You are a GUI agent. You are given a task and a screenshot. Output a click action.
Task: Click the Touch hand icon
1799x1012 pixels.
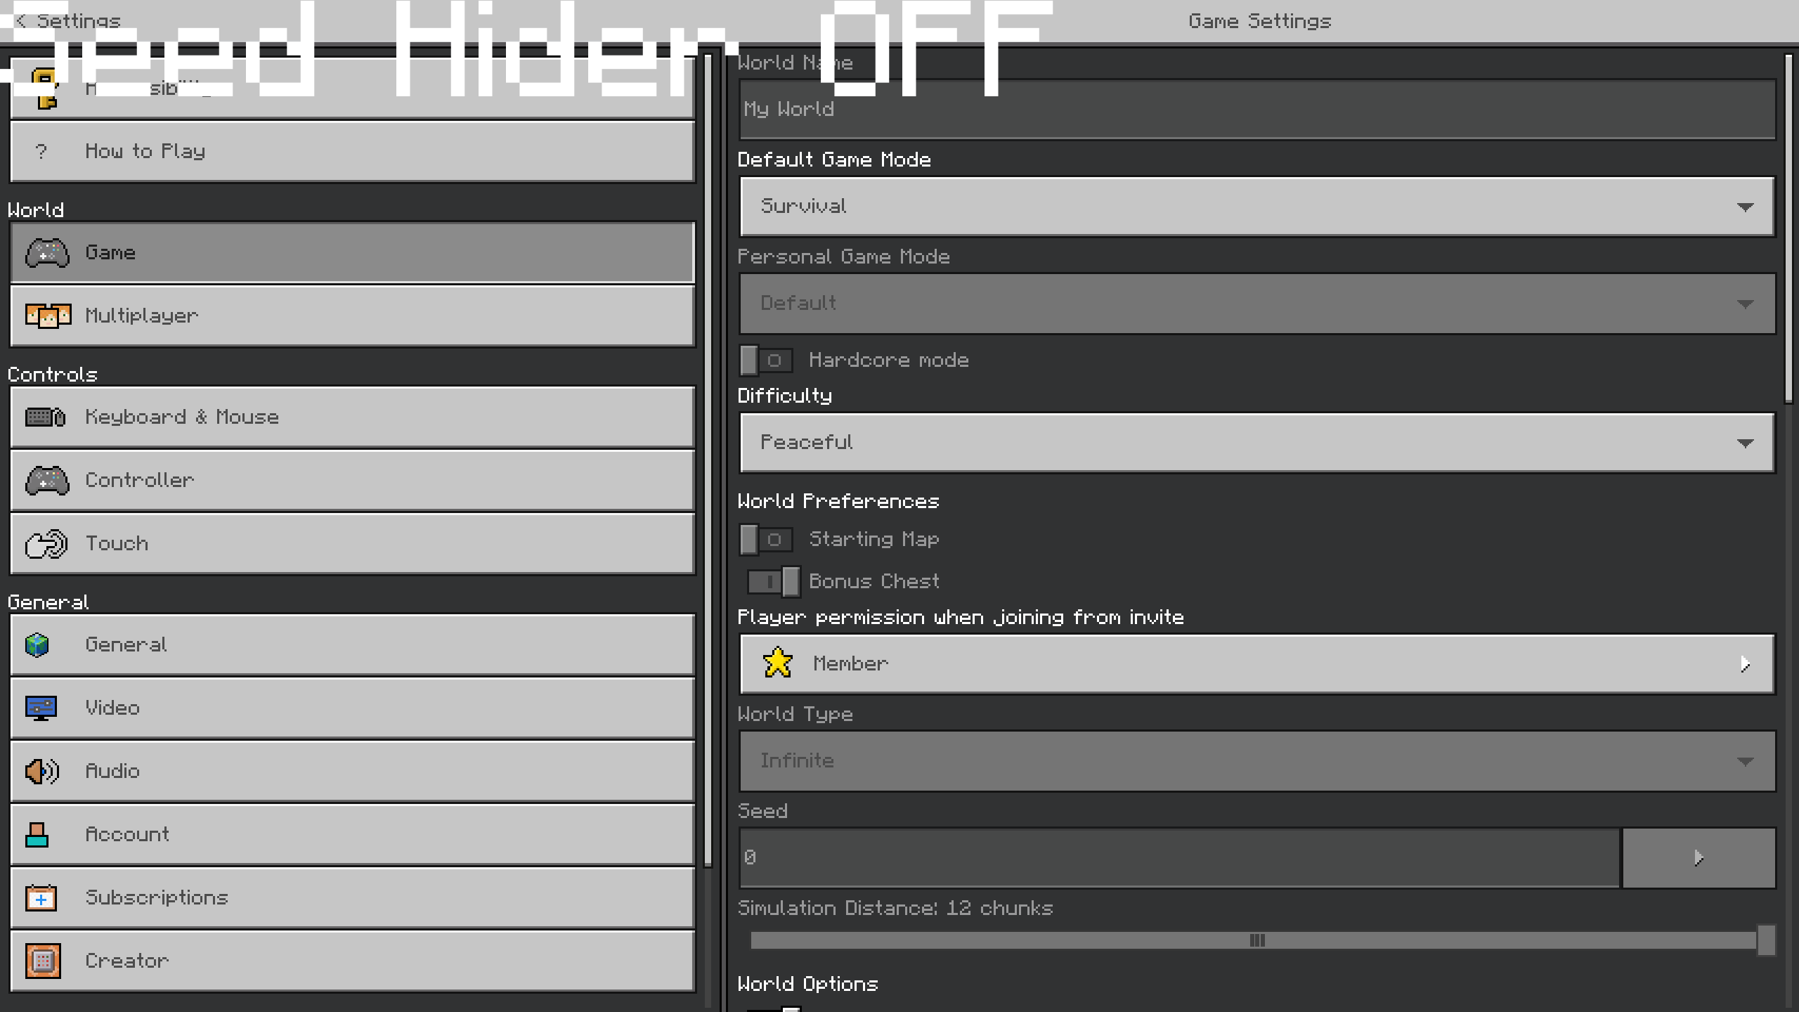point(46,544)
